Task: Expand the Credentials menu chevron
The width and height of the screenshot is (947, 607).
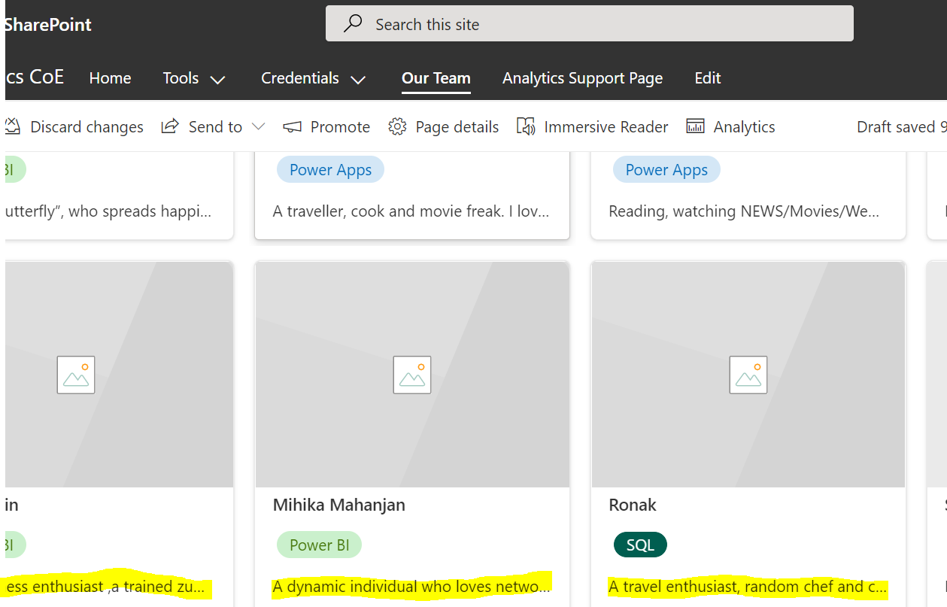Action: (360, 79)
